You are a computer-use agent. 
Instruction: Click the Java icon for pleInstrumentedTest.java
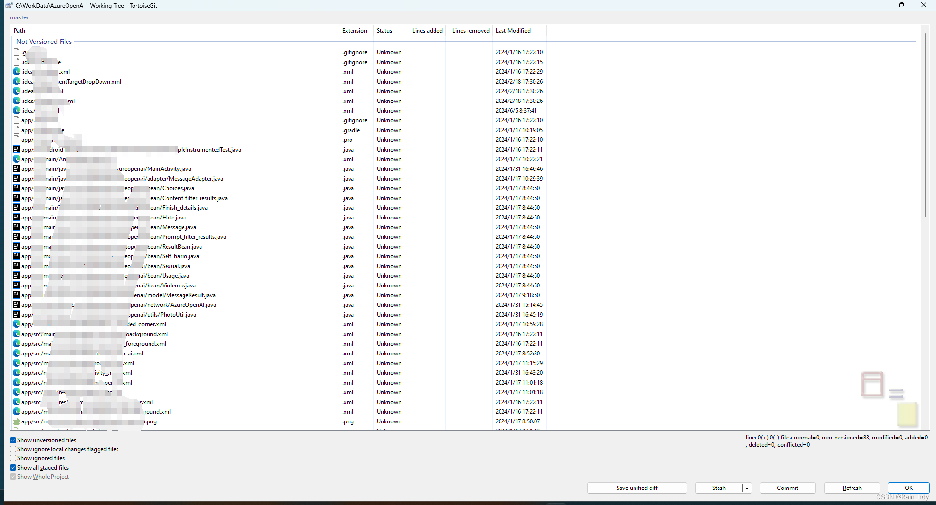pos(17,150)
